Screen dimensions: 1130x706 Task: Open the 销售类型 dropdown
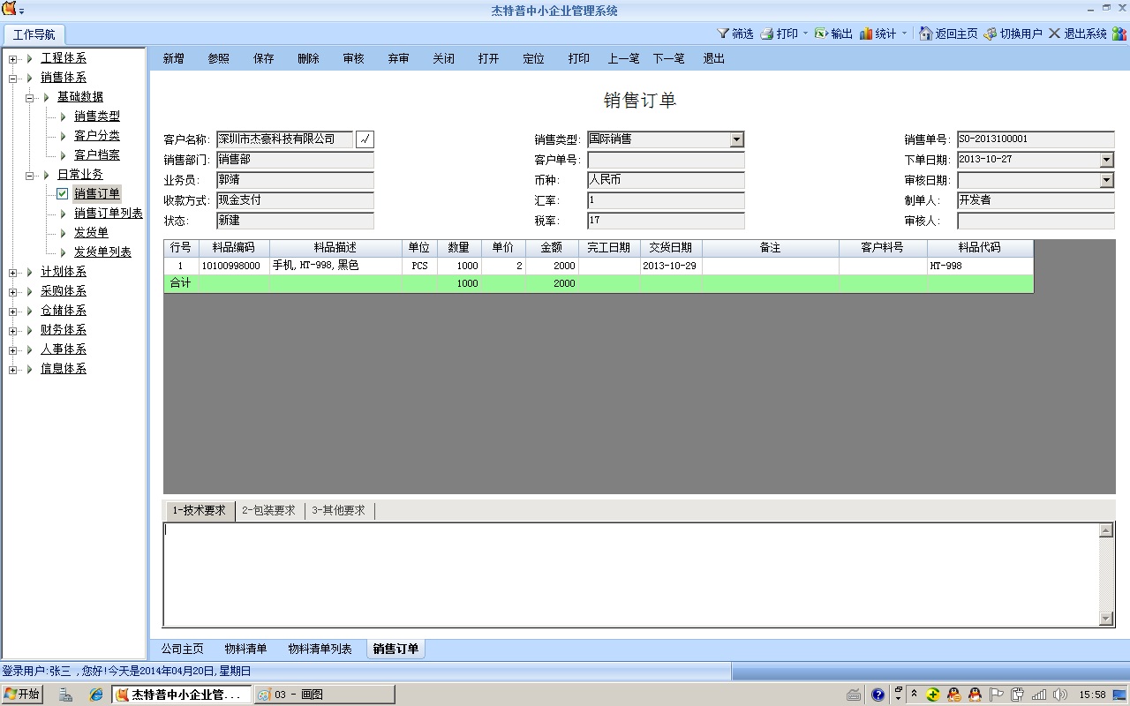736,139
